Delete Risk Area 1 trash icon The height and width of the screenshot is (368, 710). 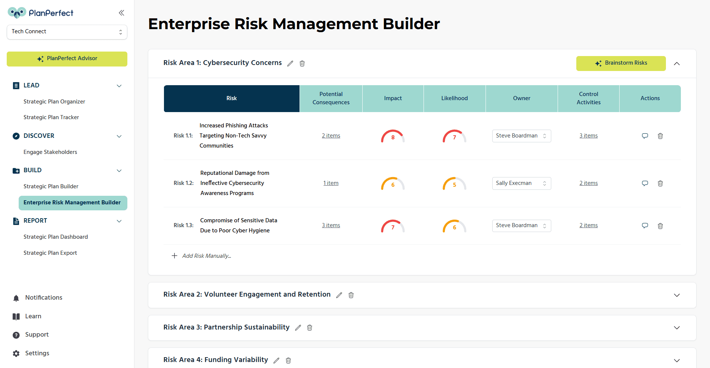point(302,64)
